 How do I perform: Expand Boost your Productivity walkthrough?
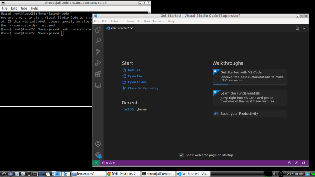[249, 114]
